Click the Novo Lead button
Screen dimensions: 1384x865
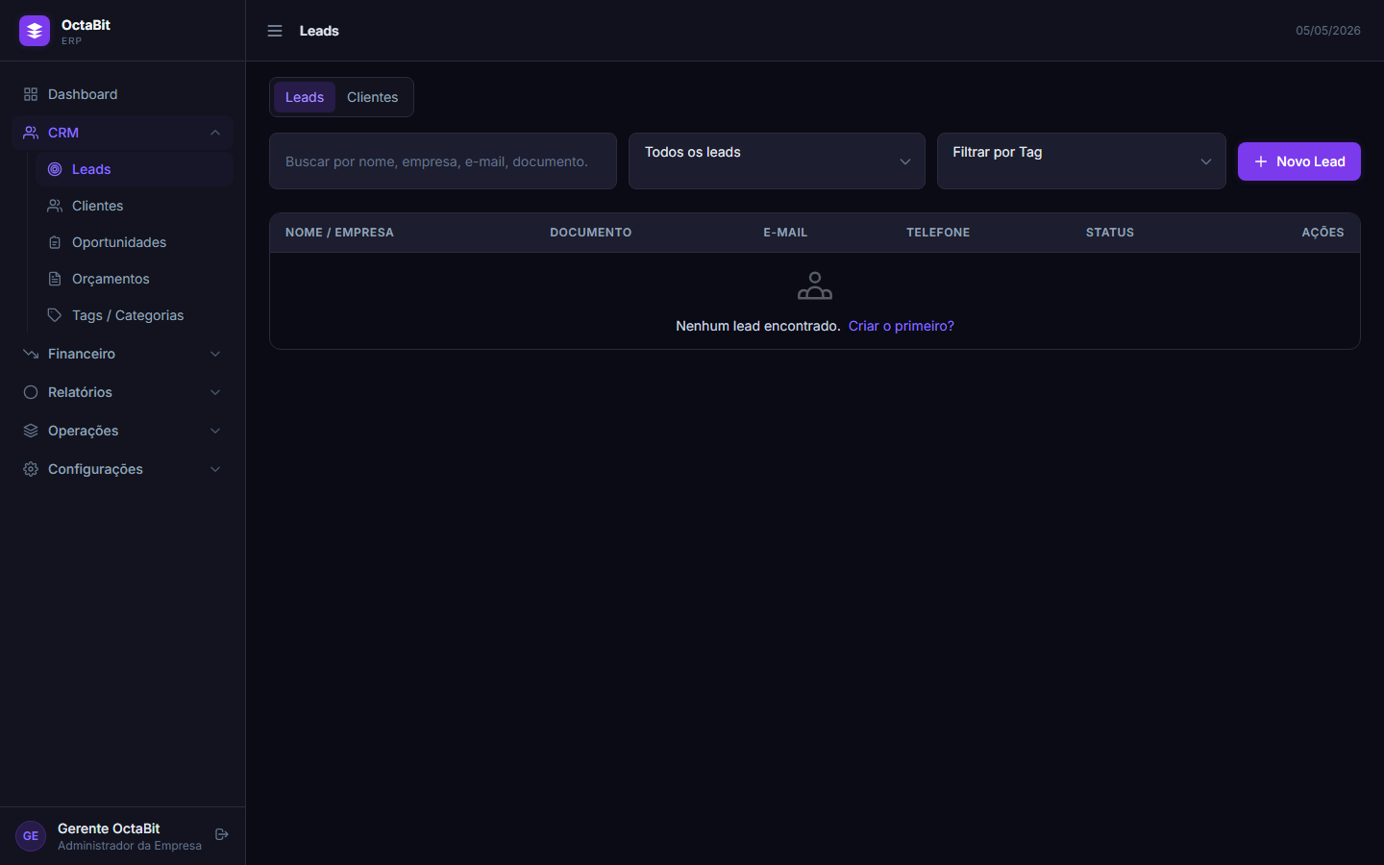[1299, 161]
